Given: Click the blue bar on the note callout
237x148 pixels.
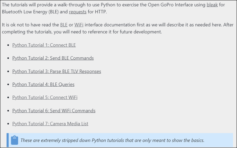Looking at the screenshot, I should point(8,140).
